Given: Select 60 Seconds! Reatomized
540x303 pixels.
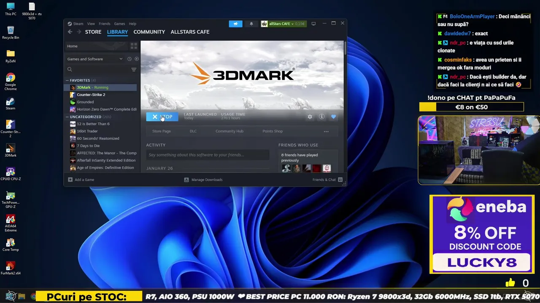Looking at the screenshot, I should (100, 138).
